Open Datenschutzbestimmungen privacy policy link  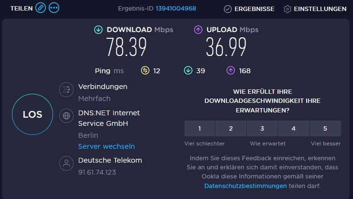(x=246, y=186)
